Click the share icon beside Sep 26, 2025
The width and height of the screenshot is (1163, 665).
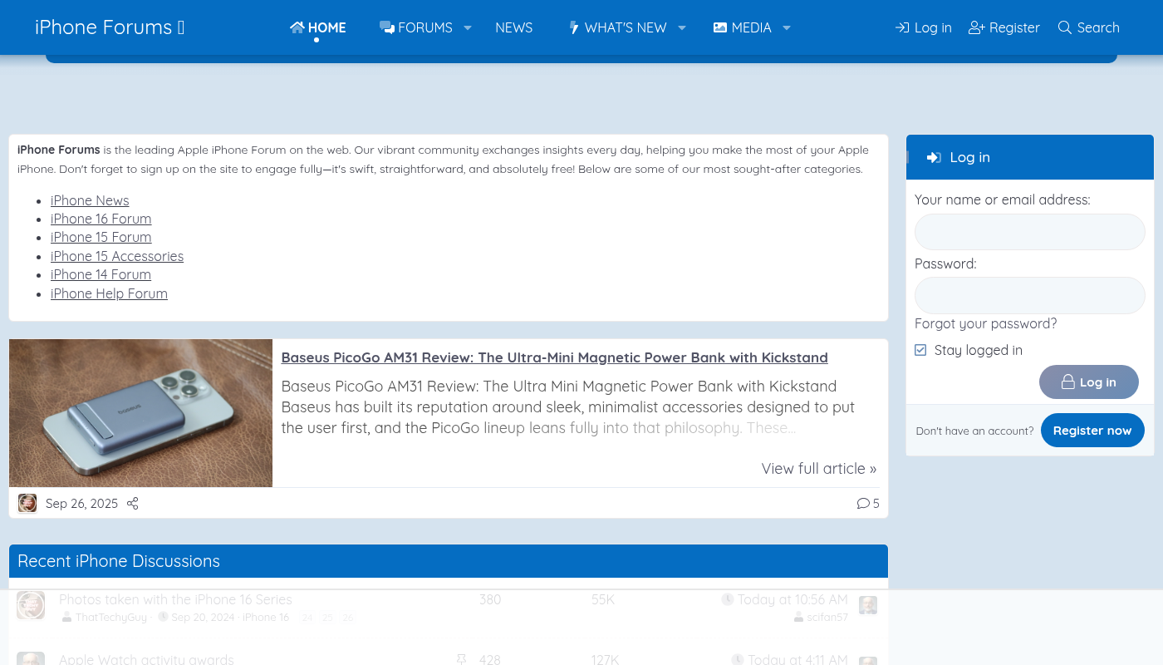133,504
